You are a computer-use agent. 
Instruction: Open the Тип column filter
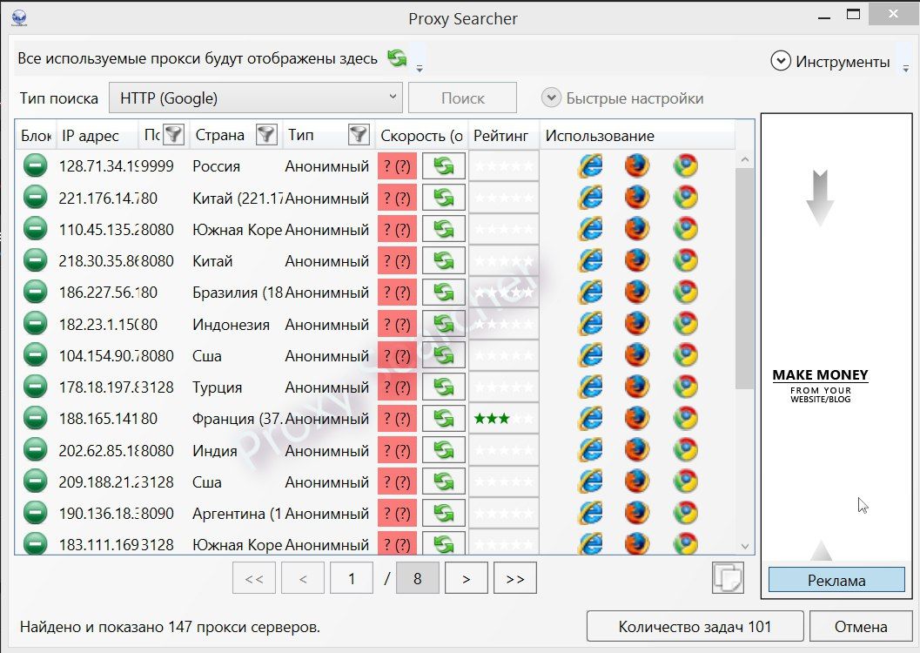tap(359, 135)
